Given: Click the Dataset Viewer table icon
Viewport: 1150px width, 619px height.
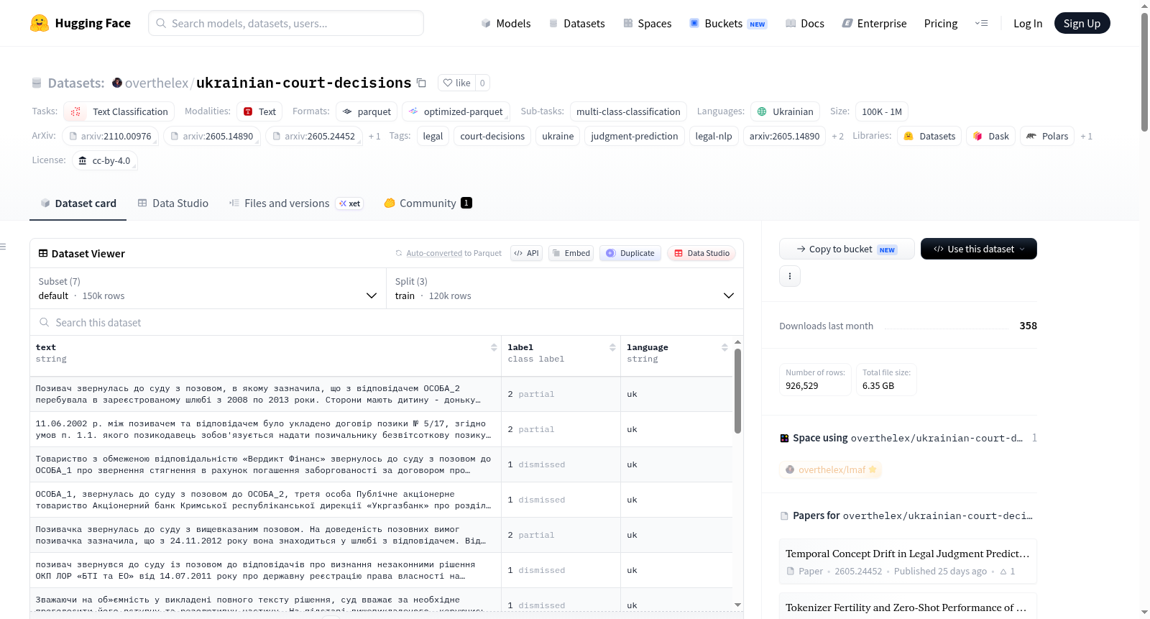Looking at the screenshot, I should (x=43, y=253).
